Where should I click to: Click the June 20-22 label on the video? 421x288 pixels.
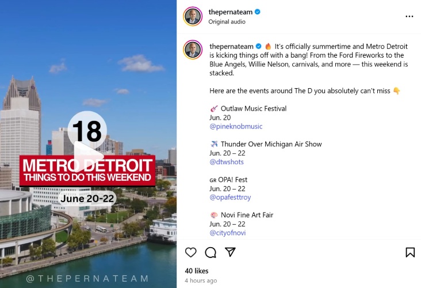click(x=87, y=199)
